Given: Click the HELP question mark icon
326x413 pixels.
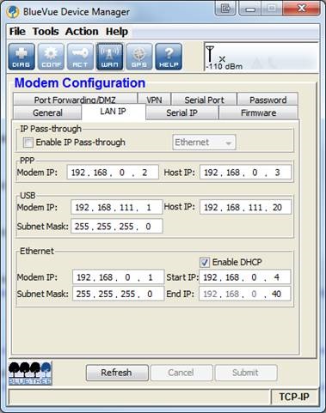Looking at the screenshot, I should coord(169,57).
